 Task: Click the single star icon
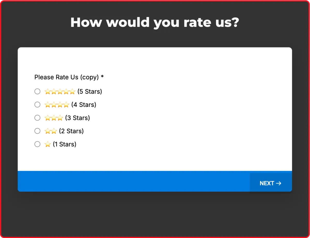pos(48,144)
